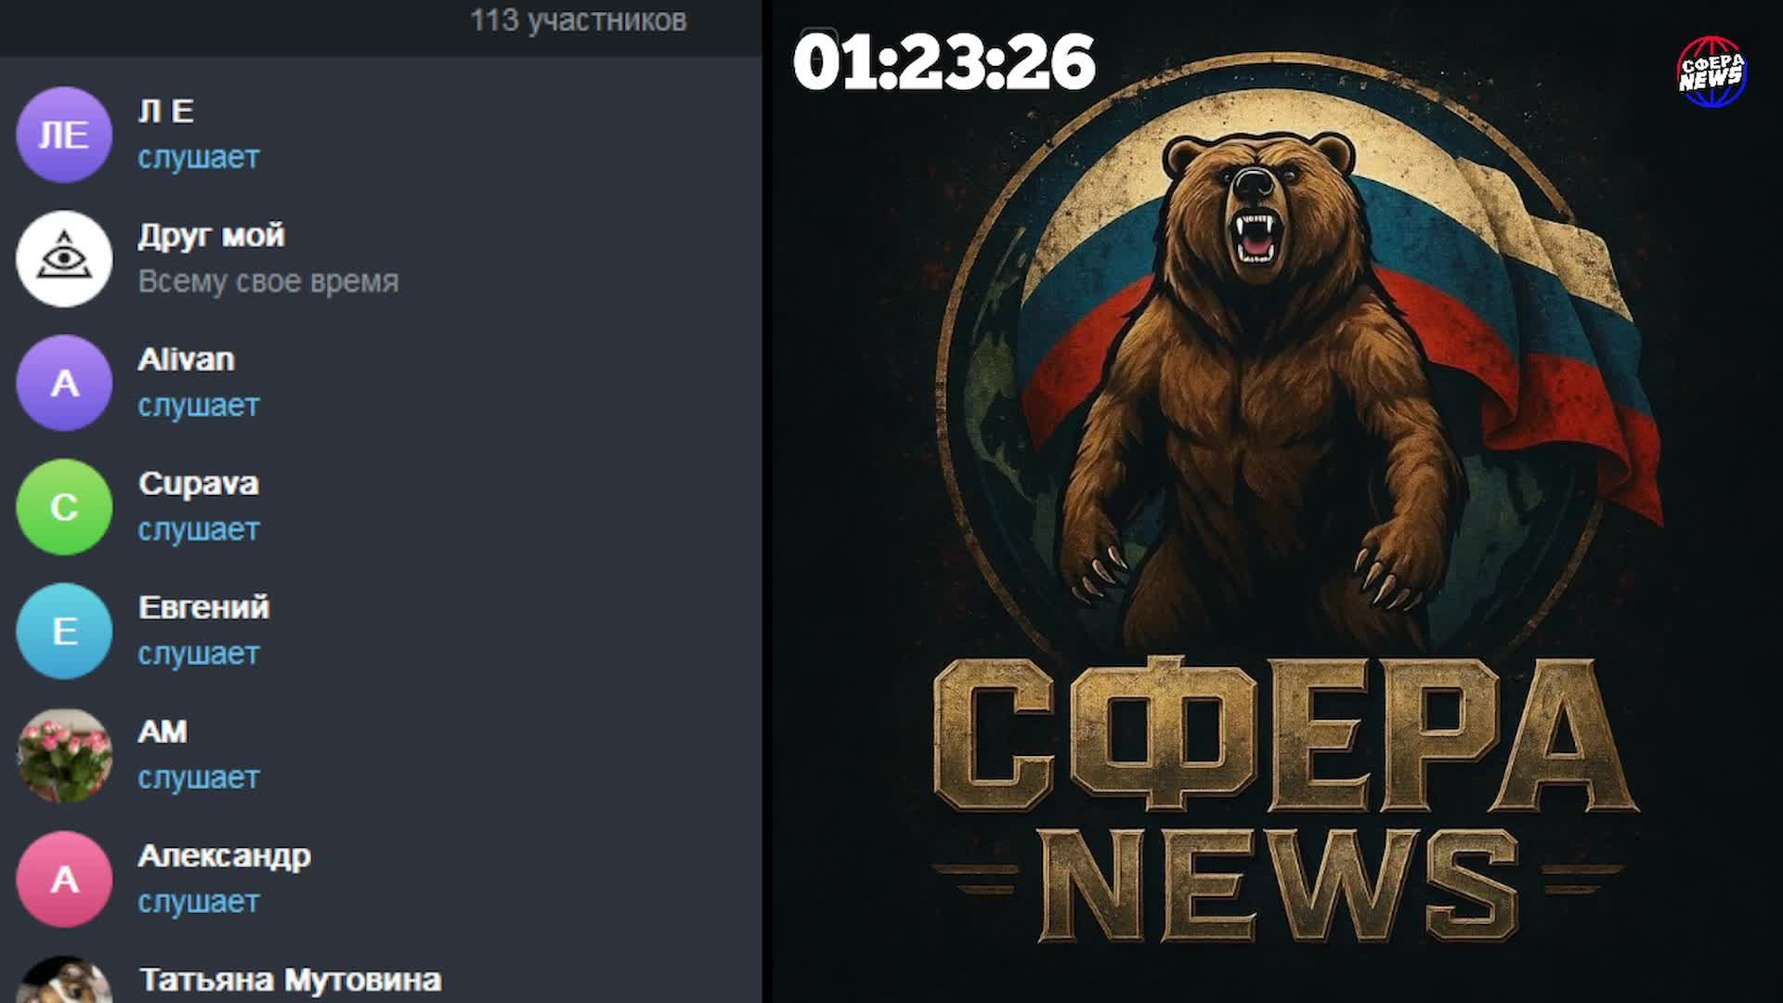This screenshot has width=1783, height=1003.
Task: Click the Всему свое время status text
Action: pyautogui.click(x=268, y=281)
